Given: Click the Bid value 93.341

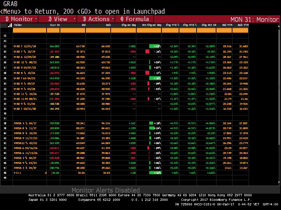Looking at the screenshot, I should [81, 123].
